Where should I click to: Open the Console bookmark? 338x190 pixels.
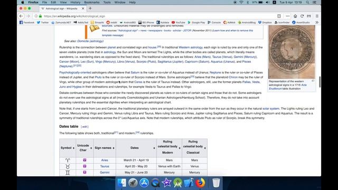pyautogui.click(x=214, y=22)
